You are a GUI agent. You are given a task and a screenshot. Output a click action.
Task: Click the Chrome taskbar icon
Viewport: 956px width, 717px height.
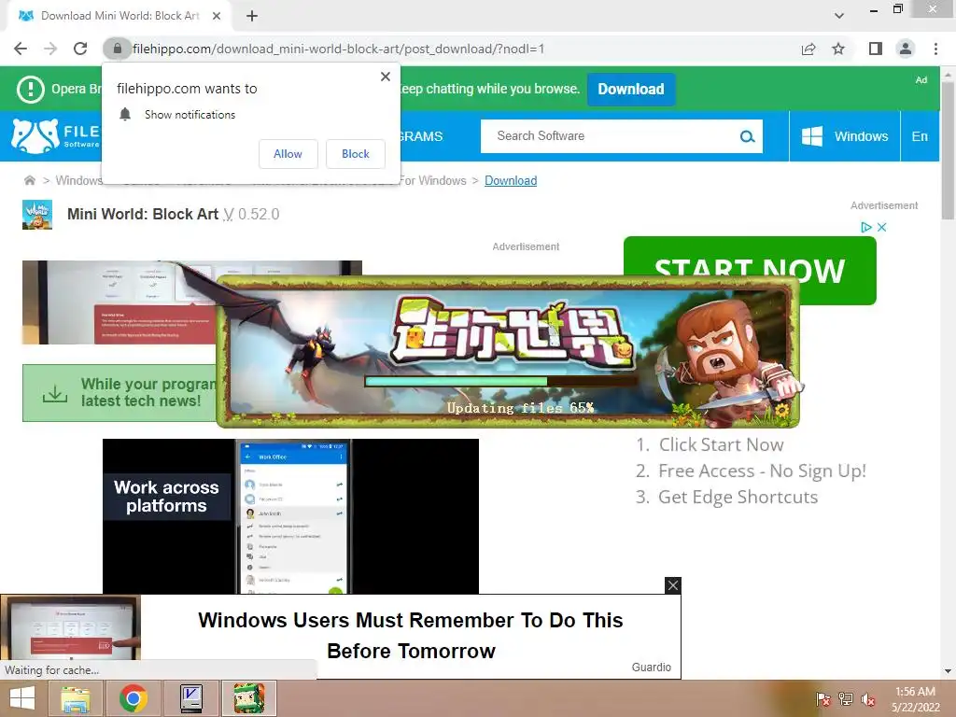coord(133,698)
